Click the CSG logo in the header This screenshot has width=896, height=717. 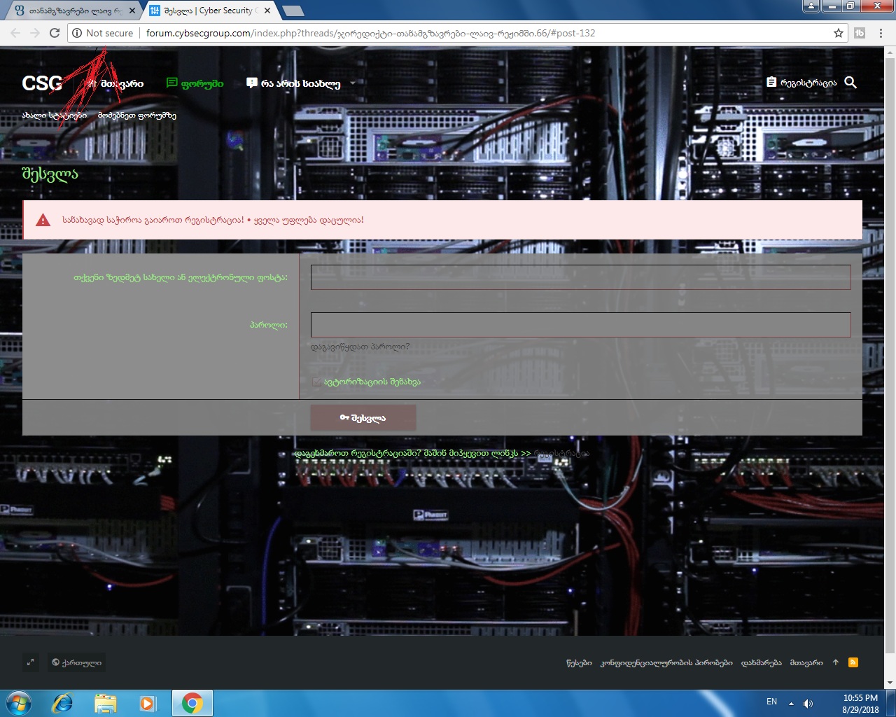(42, 83)
